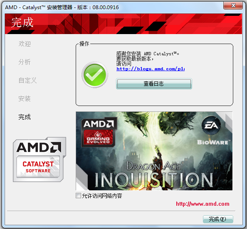Click the AMD arrow logo on the Catalyst badge
Viewport: 247px width, 229px height.
click(x=55, y=147)
